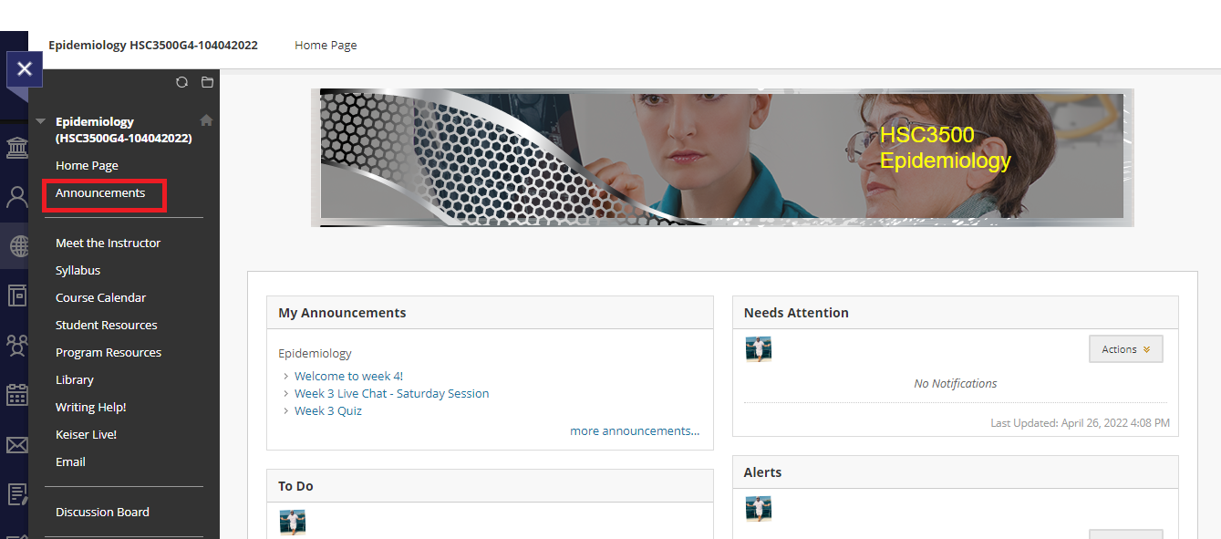1221x539 pixels.
Task: Open Email in course menu
Action: pyautogui.click(x=70, y=461)
